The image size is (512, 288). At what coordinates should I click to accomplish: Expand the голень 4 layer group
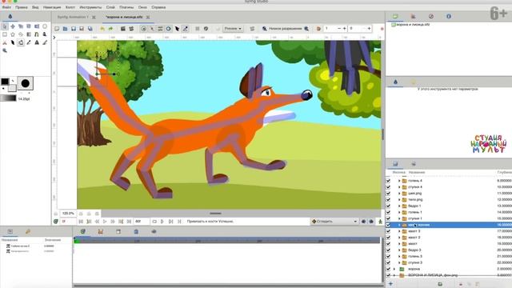point(399,181)
